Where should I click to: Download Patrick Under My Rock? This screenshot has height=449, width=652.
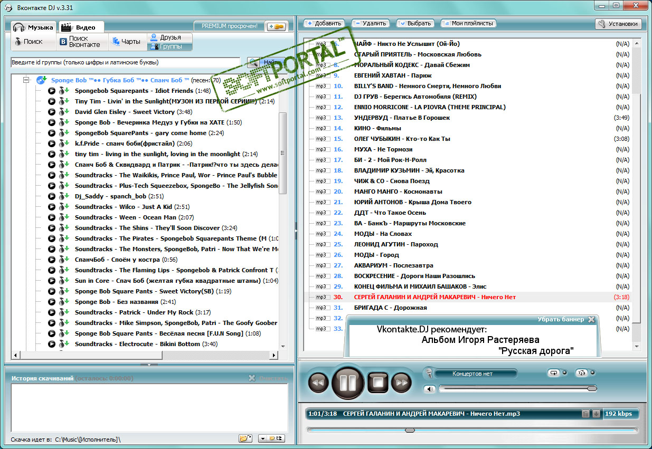pos(64,312)
